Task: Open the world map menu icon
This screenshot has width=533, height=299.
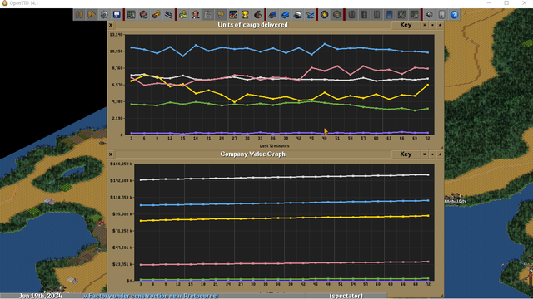Action: coord(132,15)
